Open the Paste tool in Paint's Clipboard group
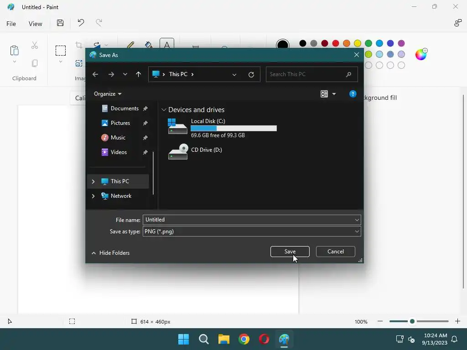 pyautogui.click(x=14, y=50)
